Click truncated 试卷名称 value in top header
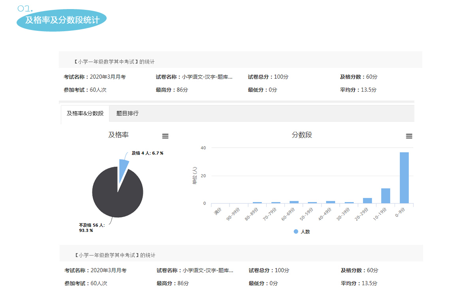474x295 pixels. (x=207, y=77)
